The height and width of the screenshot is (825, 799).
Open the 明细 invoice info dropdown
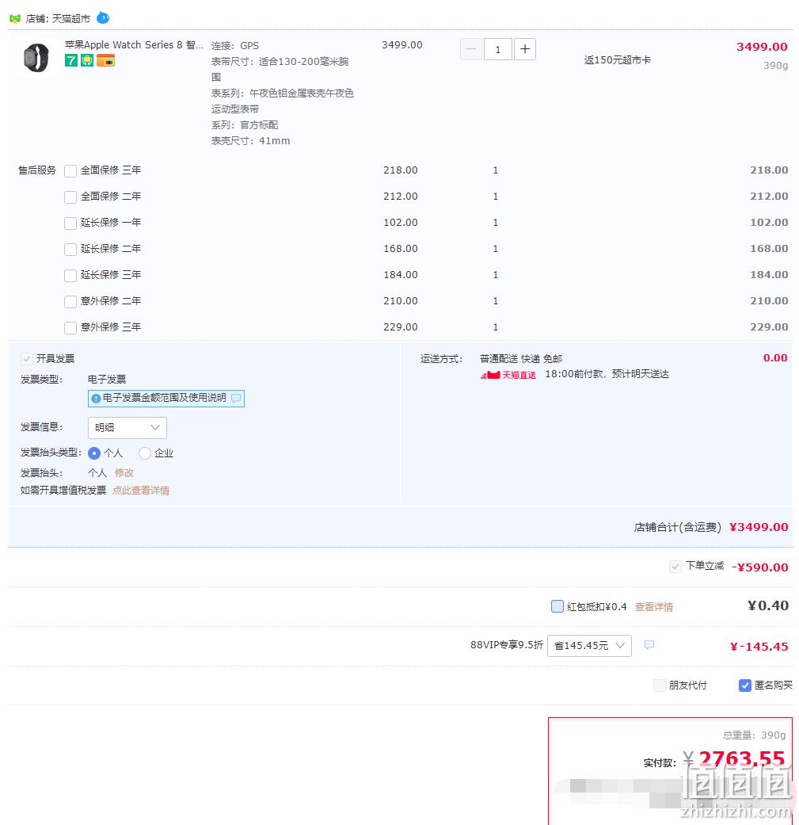pos(127,428)
